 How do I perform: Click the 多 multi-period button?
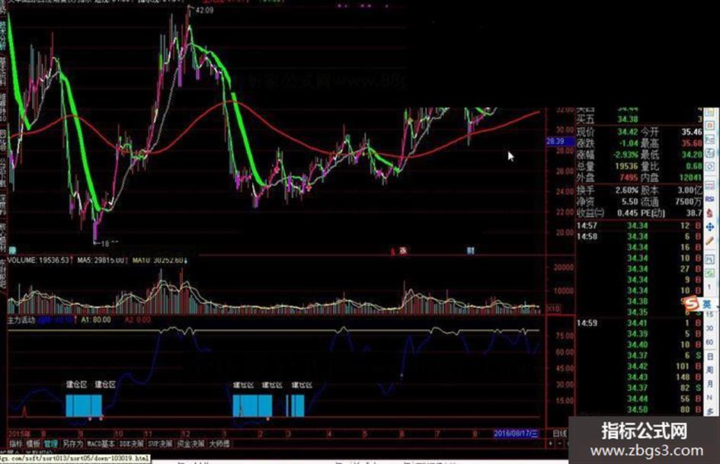[x=710, y=411]
